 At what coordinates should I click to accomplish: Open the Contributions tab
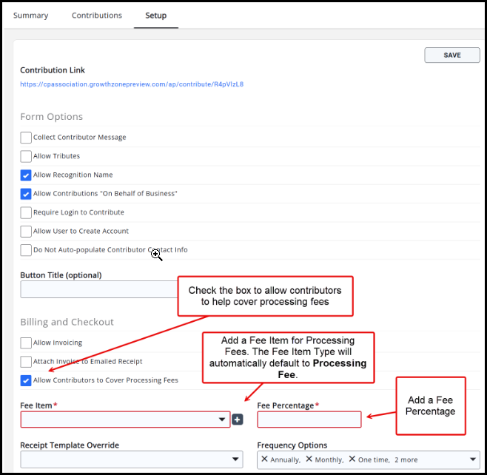point(97,16)
